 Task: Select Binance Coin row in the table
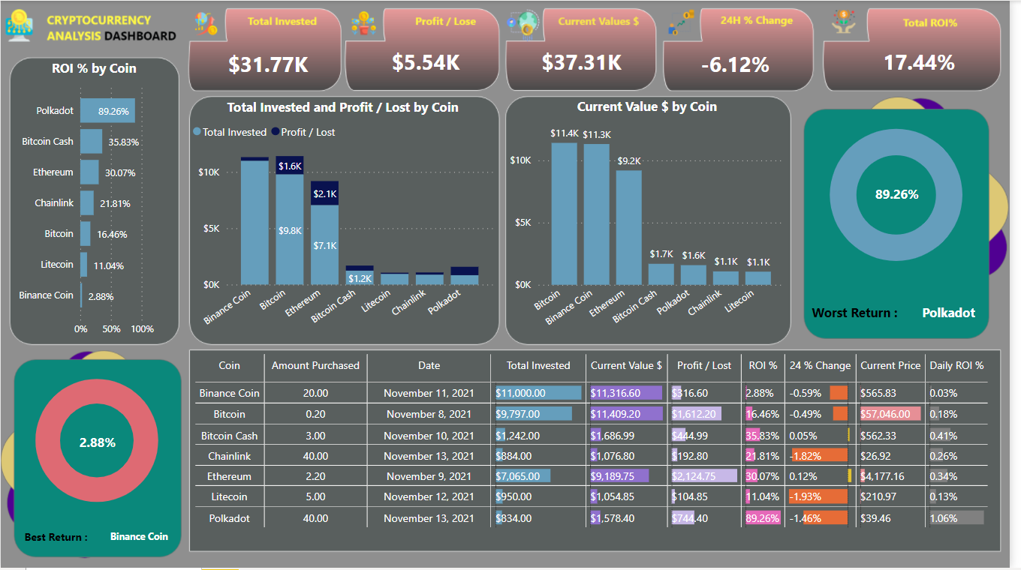click(x=591, y=393)
